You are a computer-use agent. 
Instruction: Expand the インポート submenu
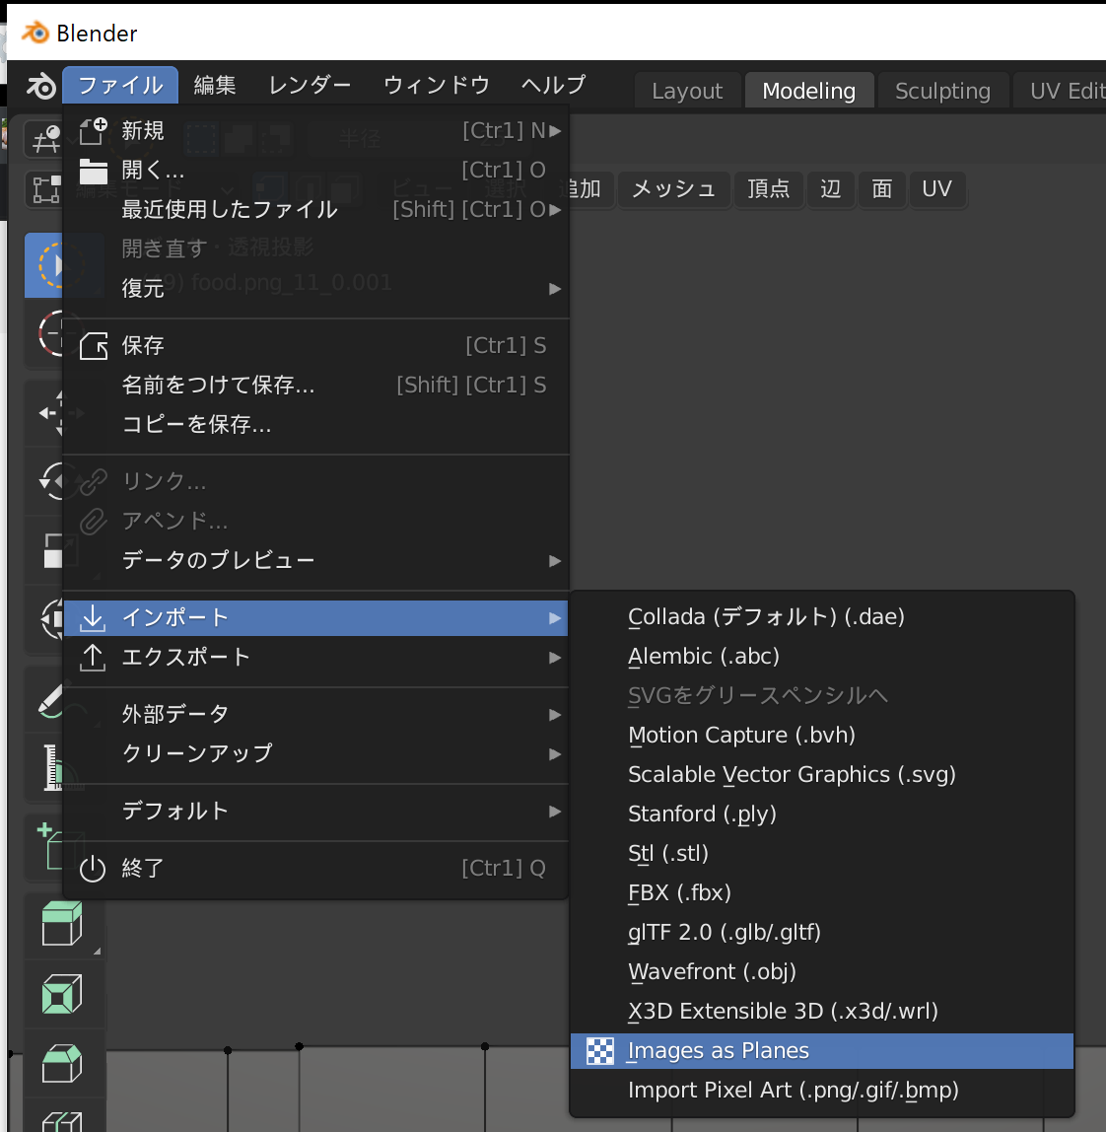pyautogui.click(x=316, y=618)
